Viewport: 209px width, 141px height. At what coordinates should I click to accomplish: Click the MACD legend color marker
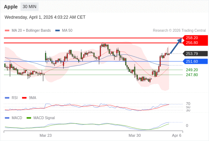point(7,118)
